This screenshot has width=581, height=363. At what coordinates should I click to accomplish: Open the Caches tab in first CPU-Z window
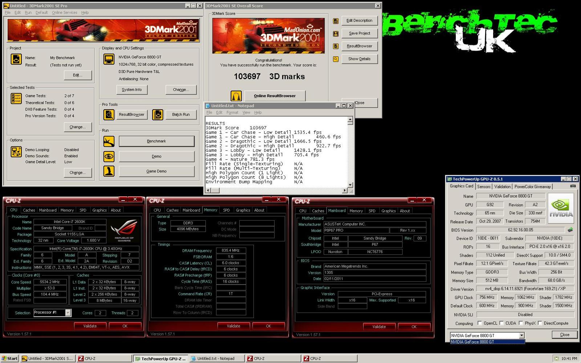click(29, 210)
